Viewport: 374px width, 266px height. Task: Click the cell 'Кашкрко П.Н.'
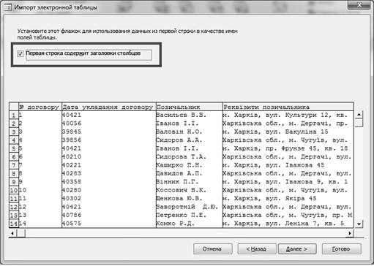[x=190, y=165]
